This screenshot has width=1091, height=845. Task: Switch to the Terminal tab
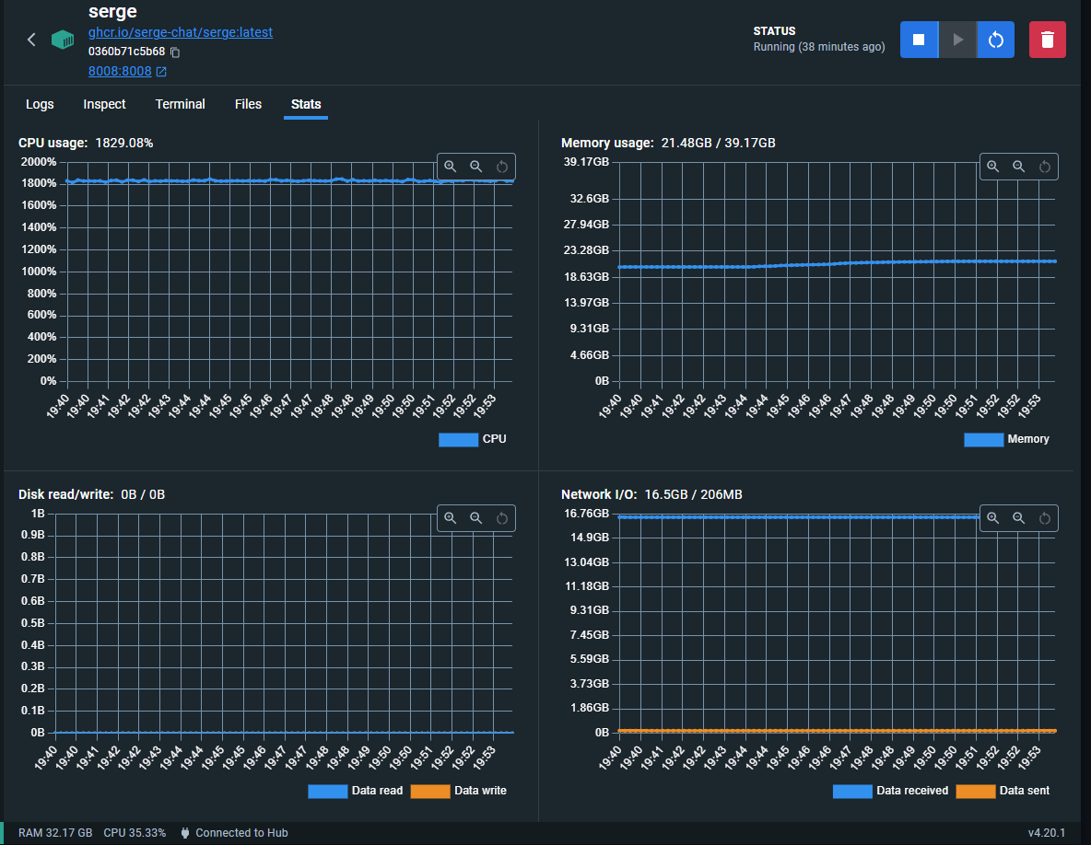pos(180,104)
